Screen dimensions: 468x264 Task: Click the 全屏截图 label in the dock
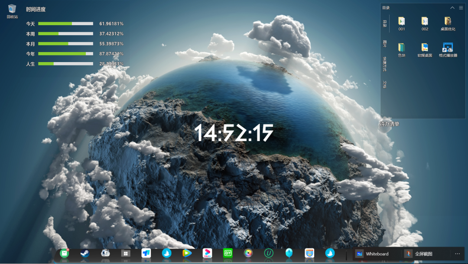pos(423,254)
